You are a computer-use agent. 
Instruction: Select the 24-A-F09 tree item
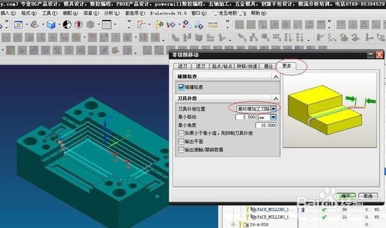[259, 224]
